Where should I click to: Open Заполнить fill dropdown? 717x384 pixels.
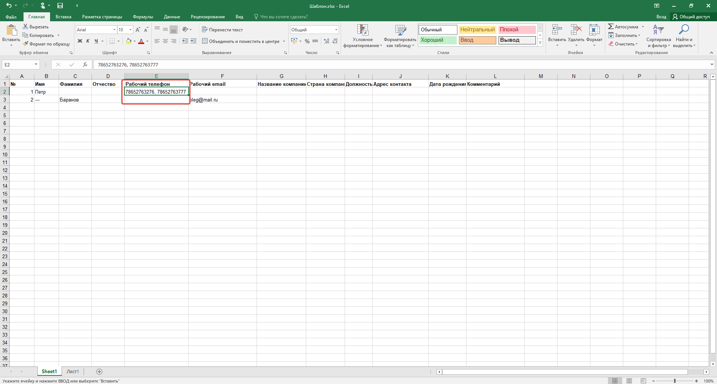(x=624, y=35)
